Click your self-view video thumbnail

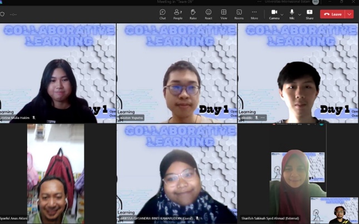coord(335,211)
